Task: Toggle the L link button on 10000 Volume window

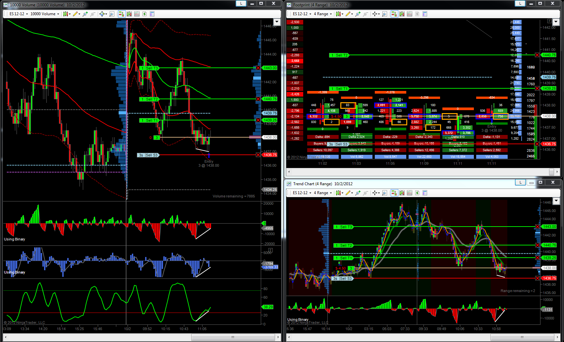Action: 241,3
